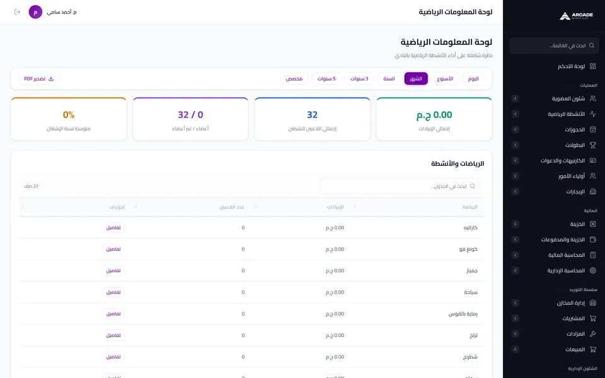Click the magnifier icon in table search
This screenshot has width=605, height=378.
472,186
